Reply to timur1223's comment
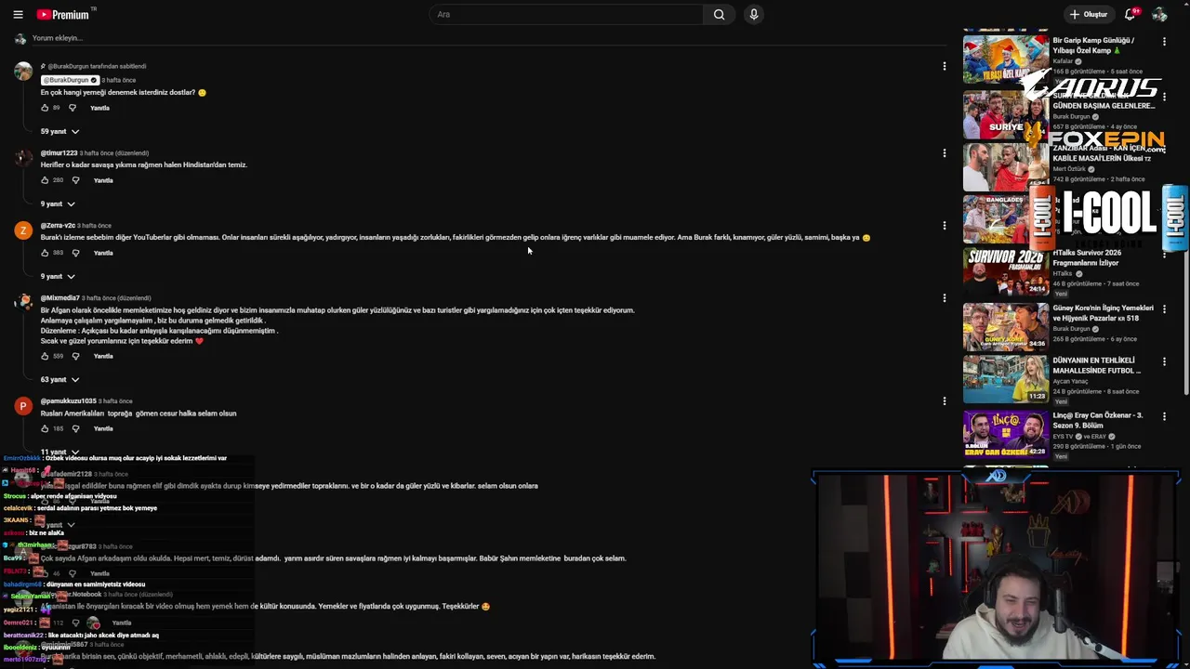1190x669 pixels. tap(103, 180)
